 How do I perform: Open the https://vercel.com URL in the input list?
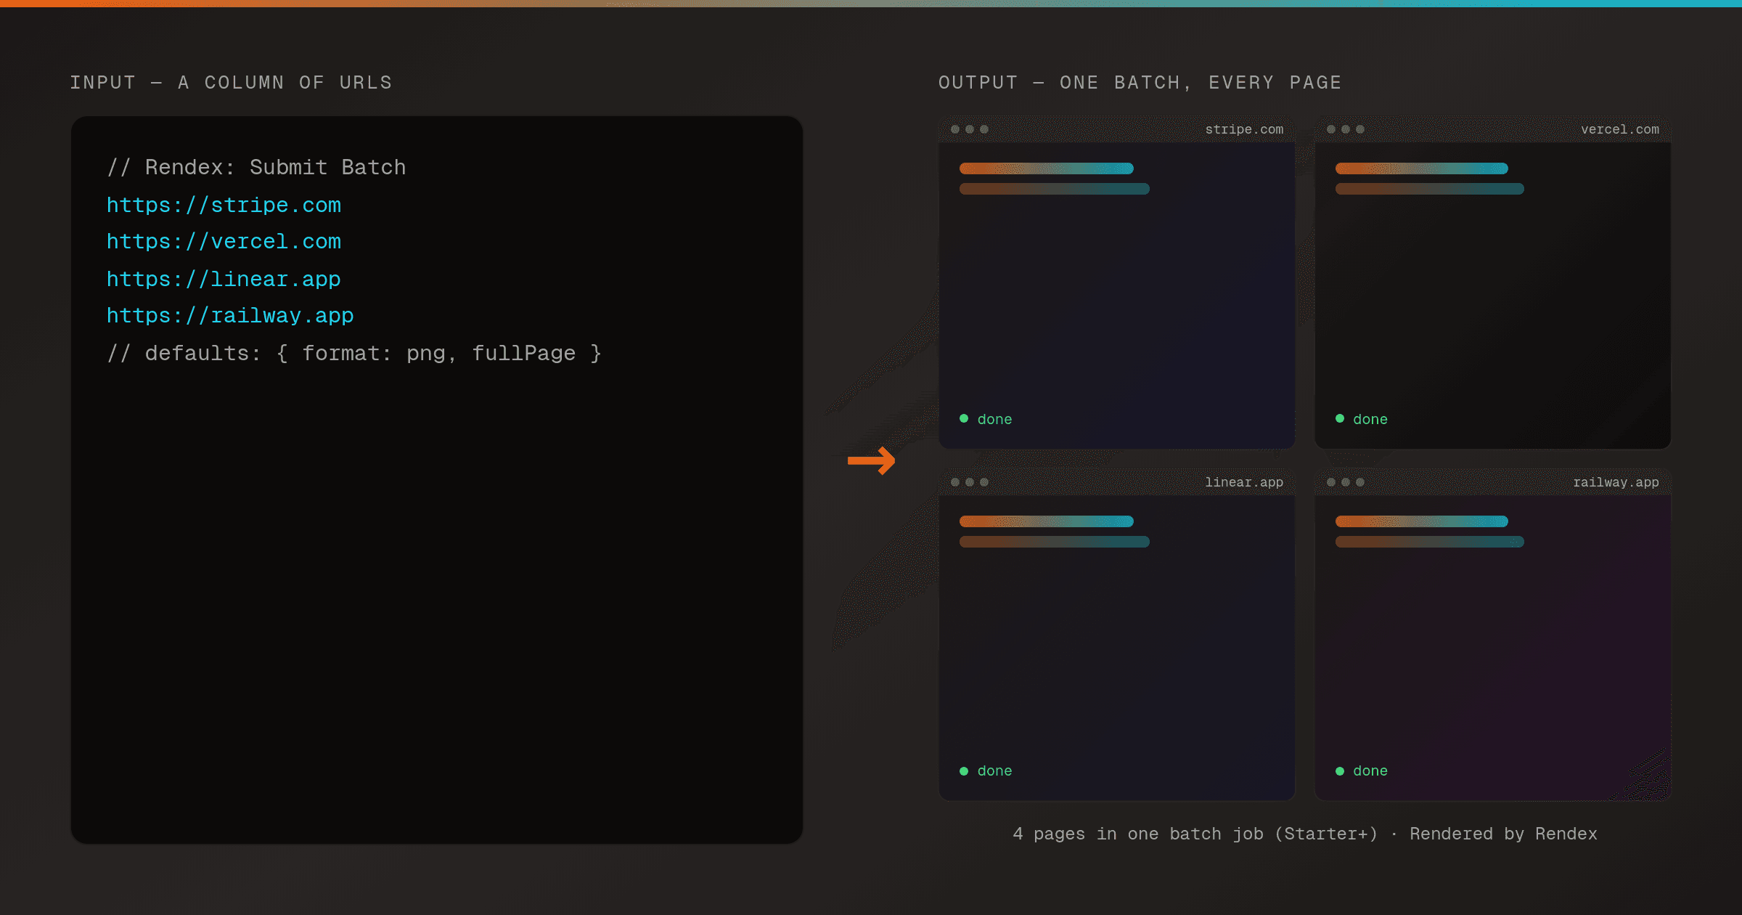224,242
